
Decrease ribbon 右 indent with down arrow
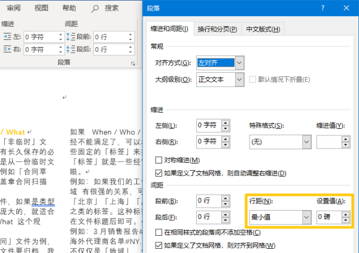60,52
